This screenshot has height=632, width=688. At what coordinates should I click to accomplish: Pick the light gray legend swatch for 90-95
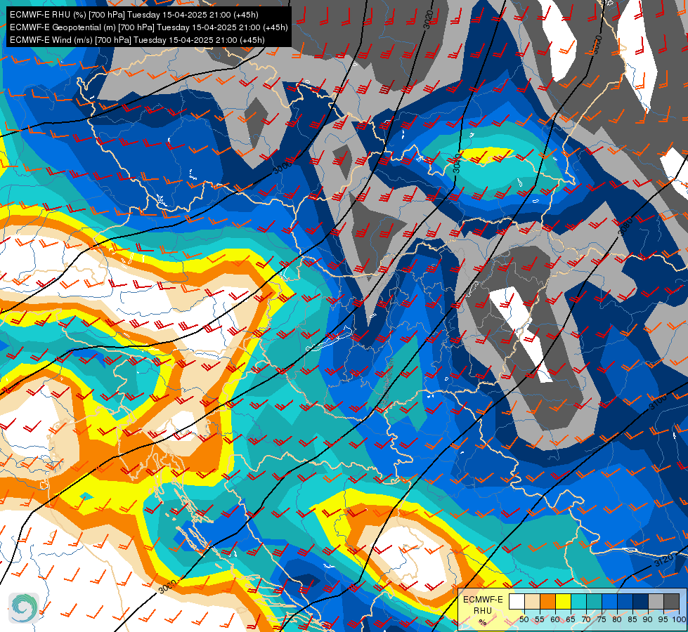pos(656,601)
